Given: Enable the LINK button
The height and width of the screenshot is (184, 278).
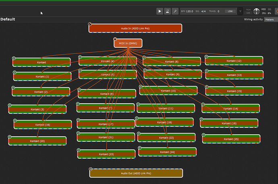Looking at the screenshot, I should pyautogui.click(x=230, y=11).
